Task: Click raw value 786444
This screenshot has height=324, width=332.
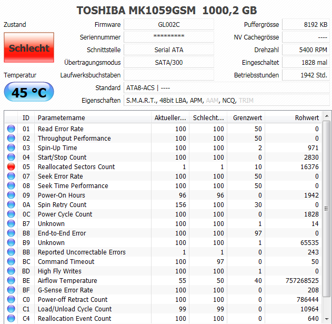Action: pos(307,299)
